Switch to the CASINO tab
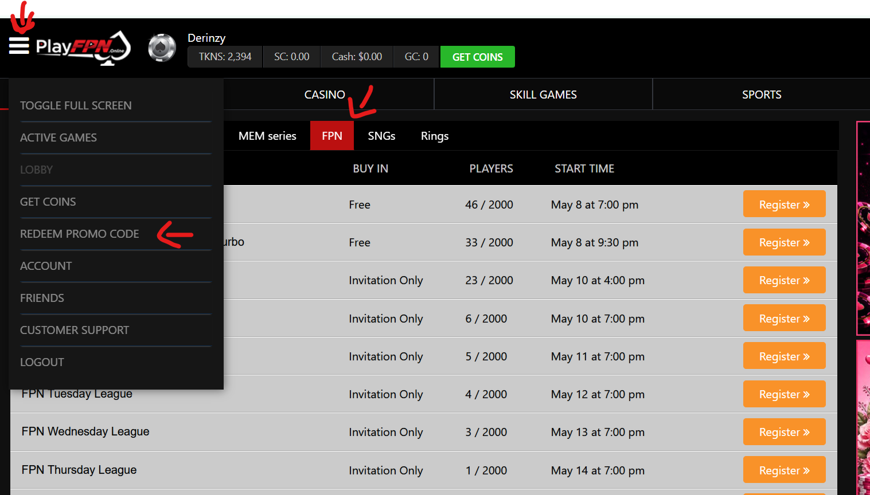Image resolution: width=870 pixels, height=495 pixels. coord(325,95)
